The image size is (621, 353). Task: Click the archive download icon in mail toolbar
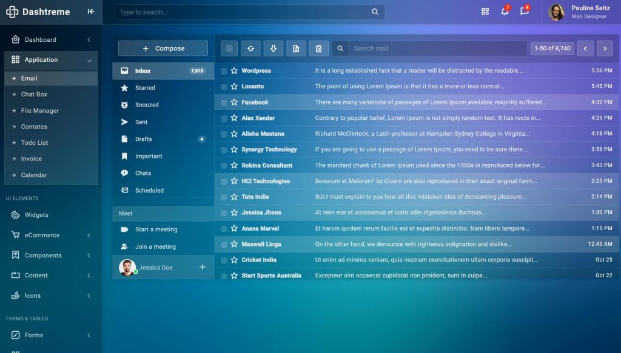click(274, 48)
